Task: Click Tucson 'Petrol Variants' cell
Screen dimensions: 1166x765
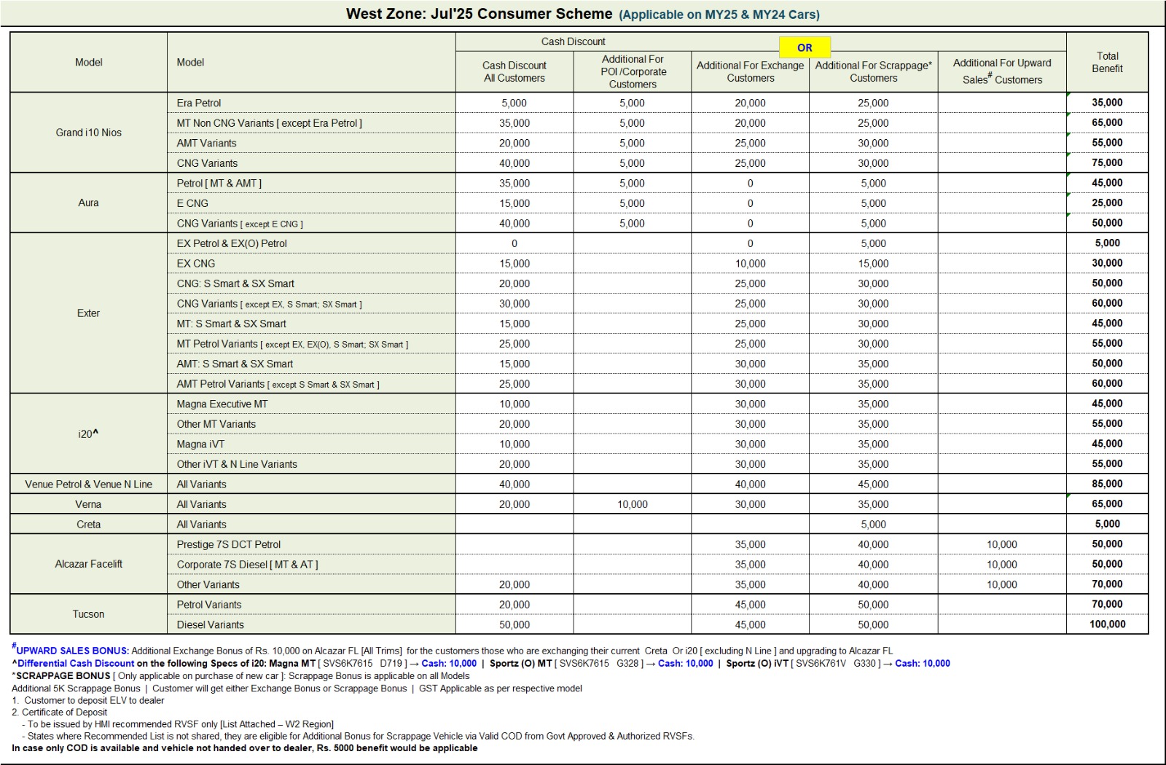Action: 311,604
